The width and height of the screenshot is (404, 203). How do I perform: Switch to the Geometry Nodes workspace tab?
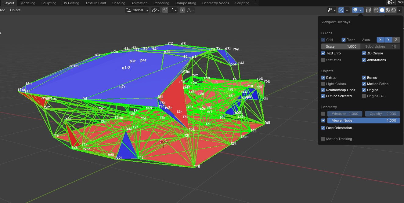[x=215, y=3]
